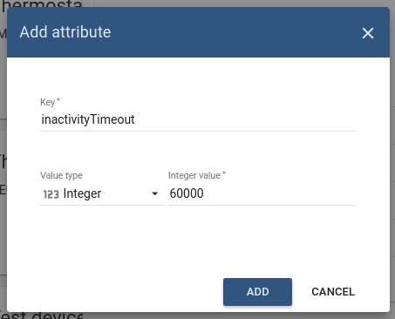Click the Value type label
The image size is (395, 319).
click(61, 175)
